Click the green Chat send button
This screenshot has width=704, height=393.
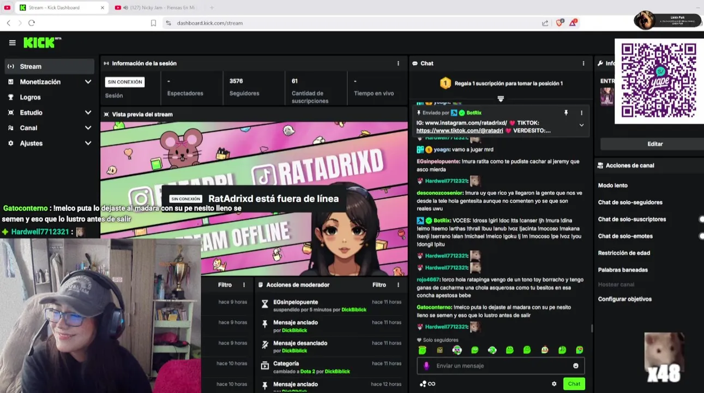(574, 384)
